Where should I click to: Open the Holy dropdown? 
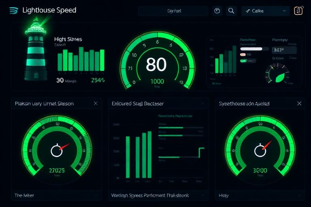click(x=260, y=196)
